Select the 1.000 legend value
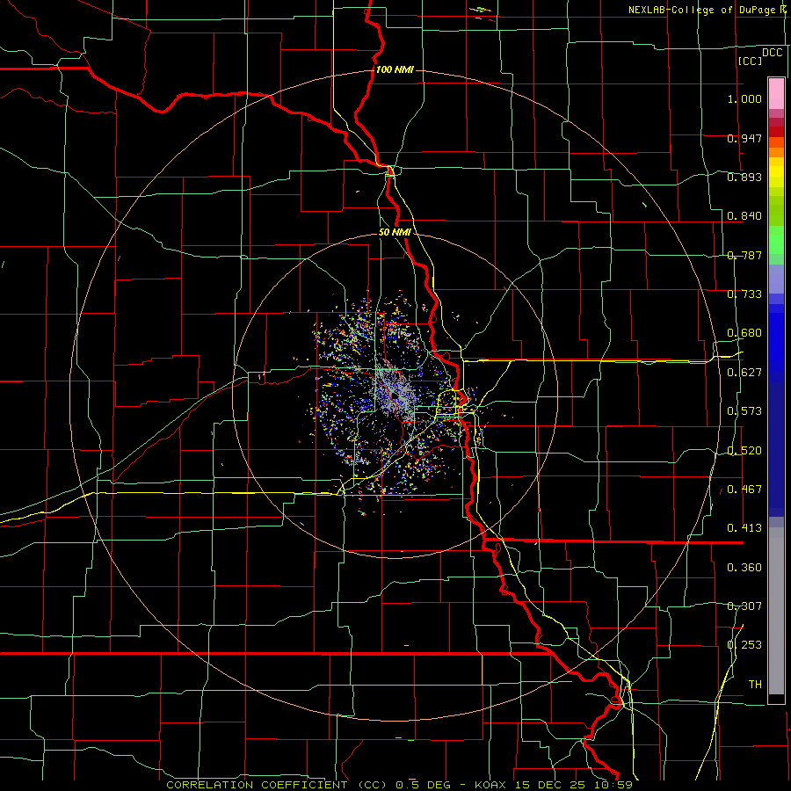Viewport: 791px width, 791px height. tap(744, 98)
